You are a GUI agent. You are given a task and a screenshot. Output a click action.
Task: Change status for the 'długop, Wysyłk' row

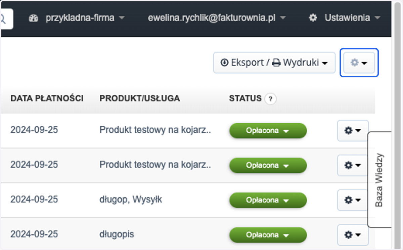pos(268,200)
